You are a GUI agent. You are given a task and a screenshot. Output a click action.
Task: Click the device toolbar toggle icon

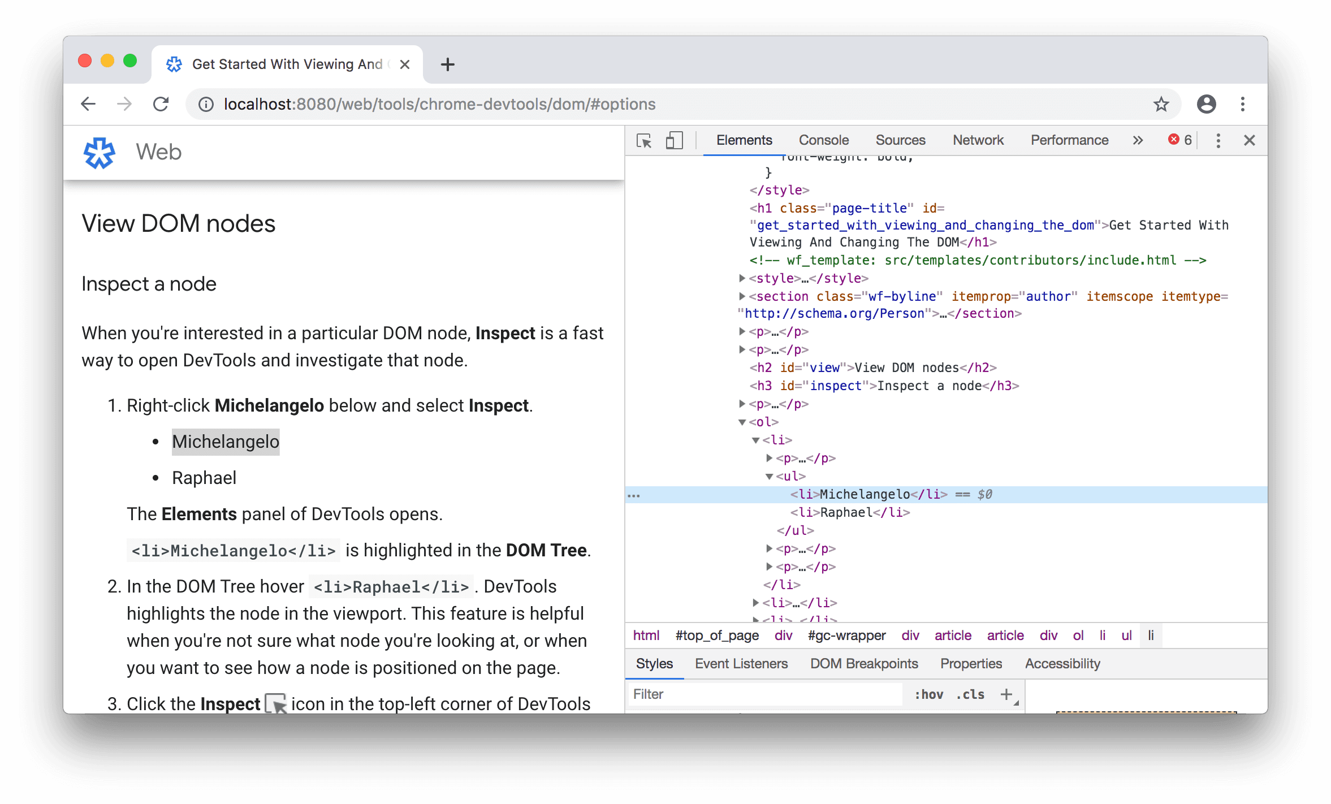pos(674,140)
